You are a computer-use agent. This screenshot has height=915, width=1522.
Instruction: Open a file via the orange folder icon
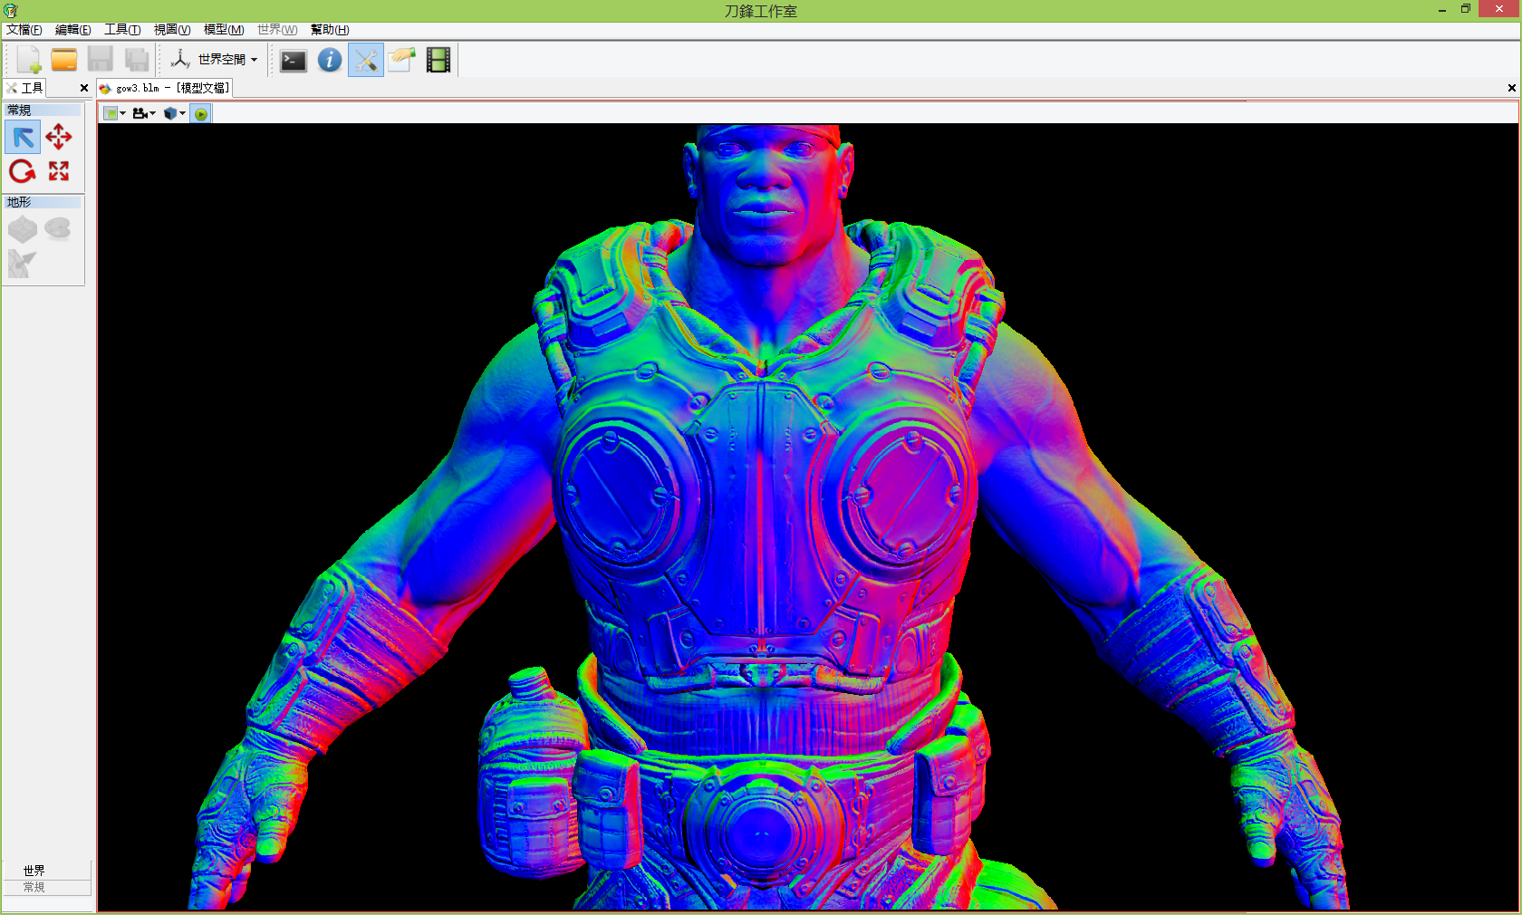coord(64,60)
